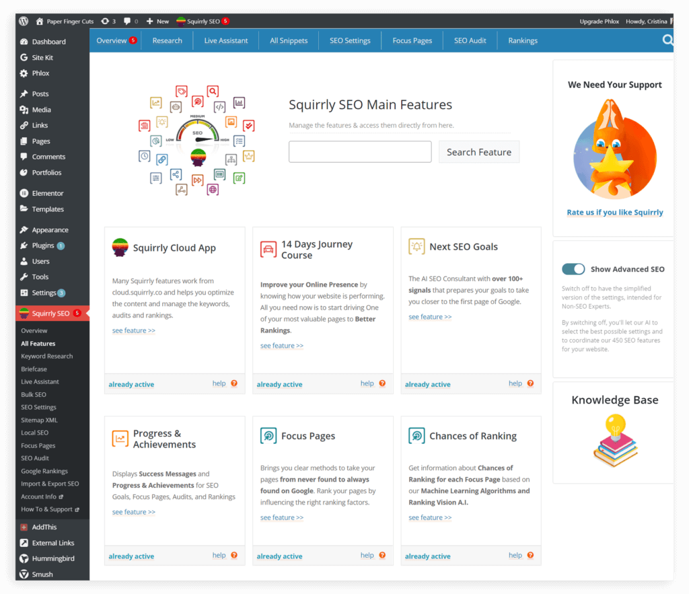Open the Plugins menu in sidebar

coord(43,246)
